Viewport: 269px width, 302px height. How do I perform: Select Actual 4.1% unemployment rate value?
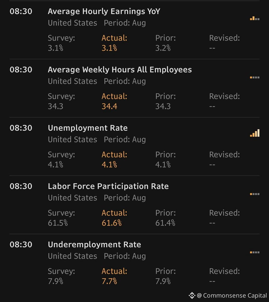tap(109, 165)
